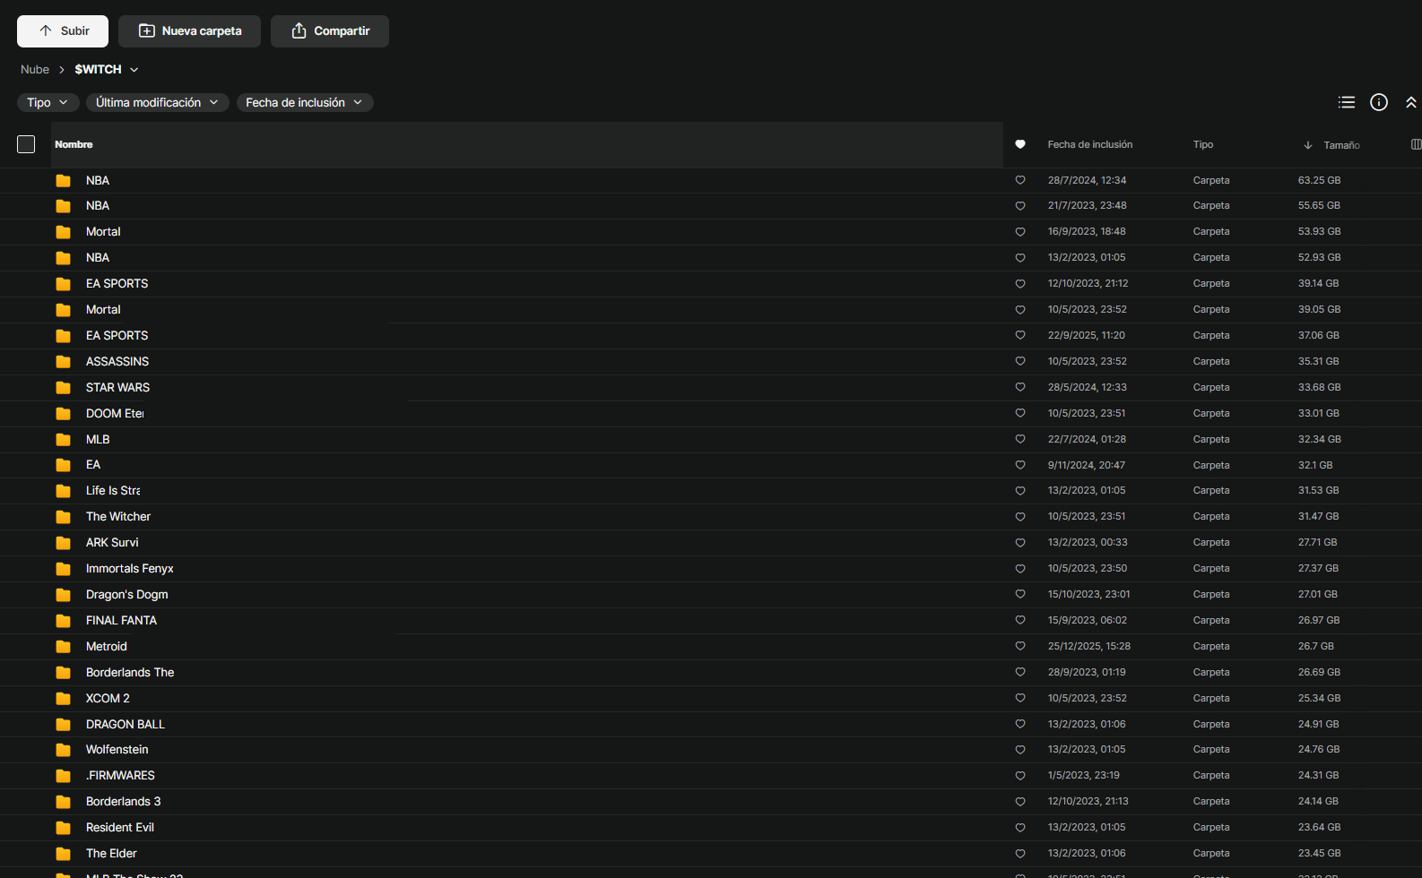Open the info panel icon
Screen dimensions: 1422x878
pos(1379,102)
